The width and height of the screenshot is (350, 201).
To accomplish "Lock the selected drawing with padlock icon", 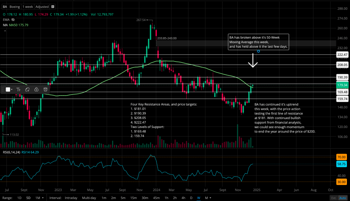I will [x=36, y=89].
